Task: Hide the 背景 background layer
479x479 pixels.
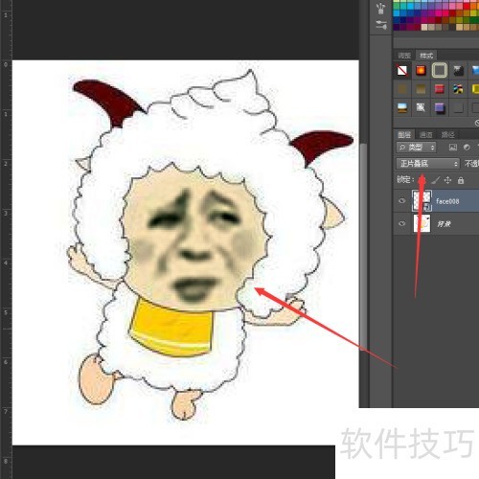Action: click(401, 223)
